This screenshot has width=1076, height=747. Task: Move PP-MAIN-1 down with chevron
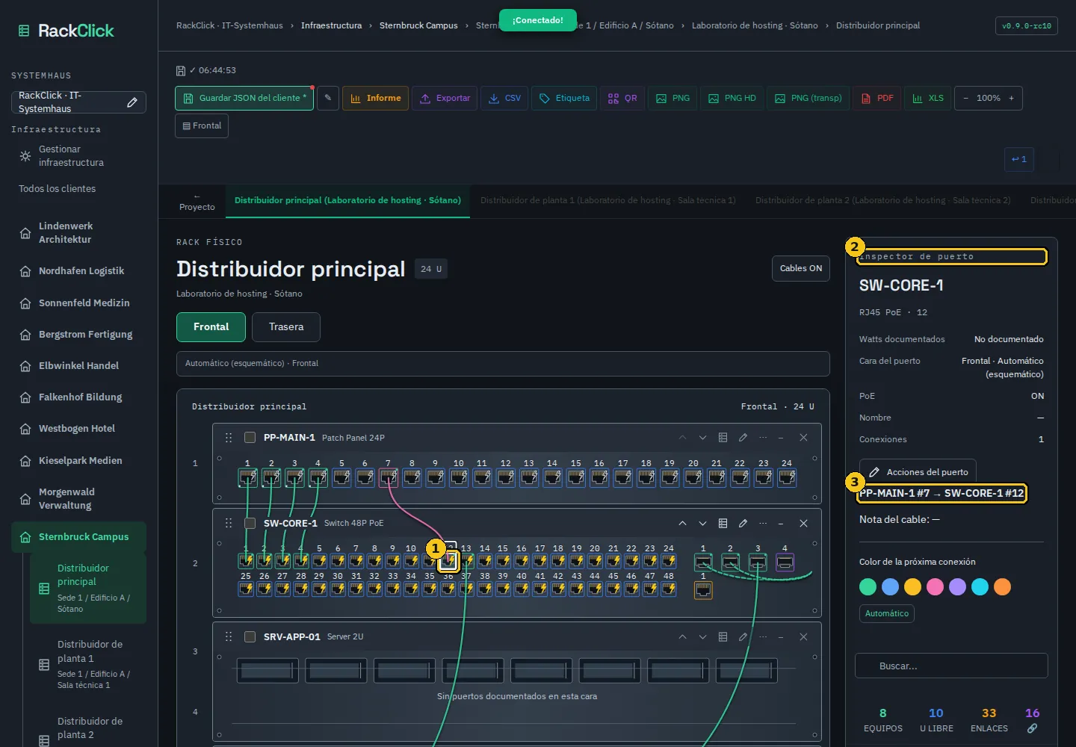click(x=702, y=438)
